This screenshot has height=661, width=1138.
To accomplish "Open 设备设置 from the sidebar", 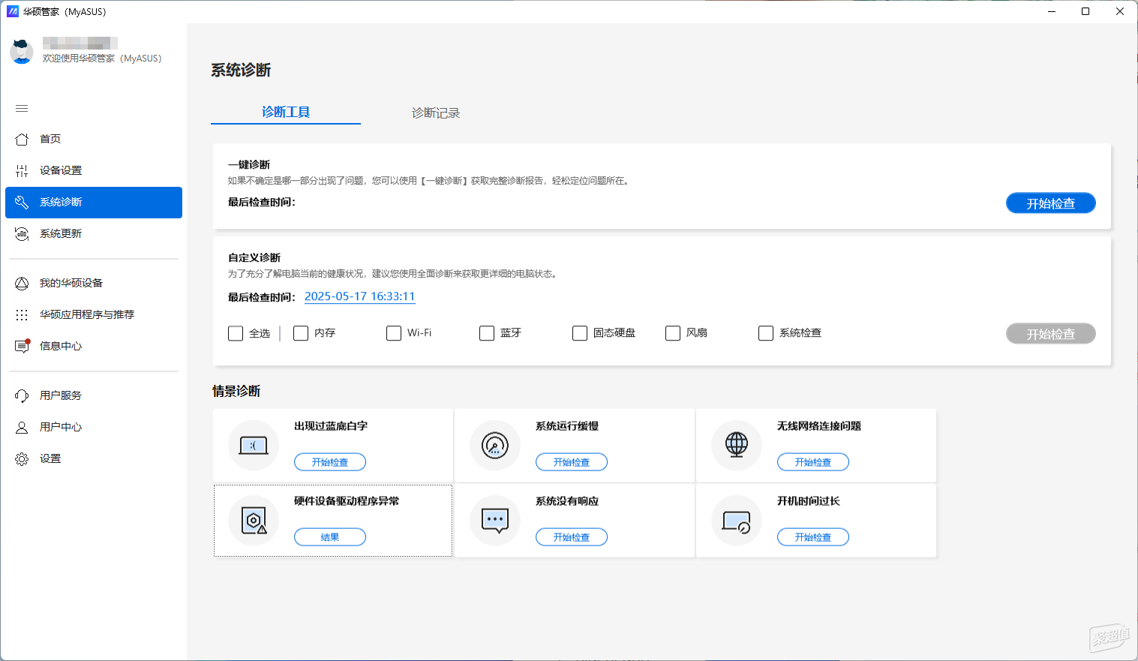I will 94,170.
